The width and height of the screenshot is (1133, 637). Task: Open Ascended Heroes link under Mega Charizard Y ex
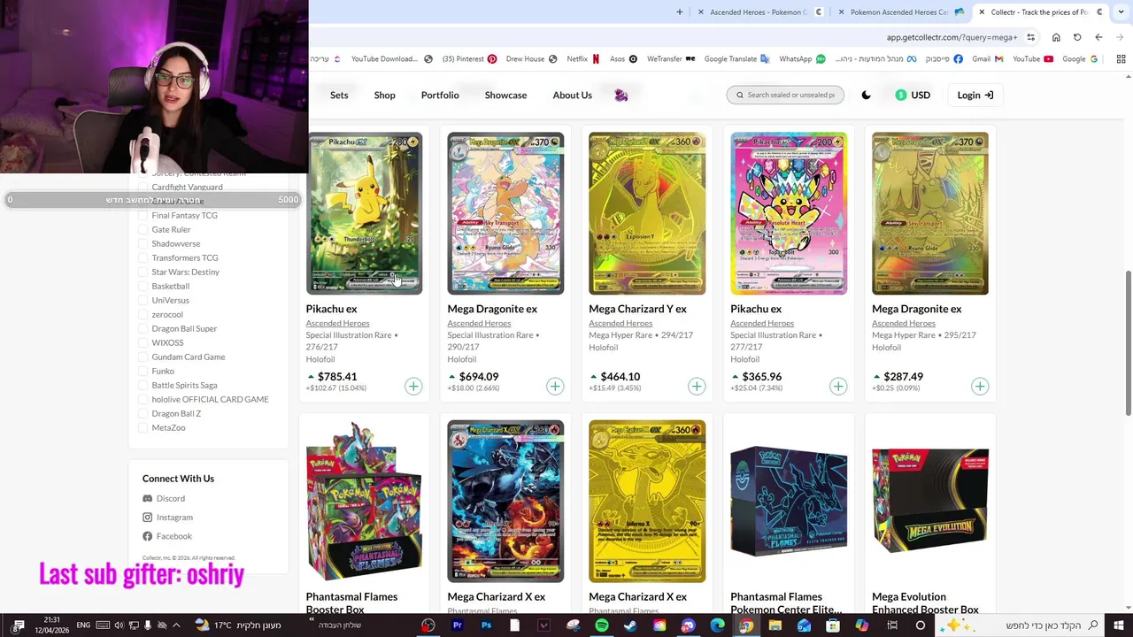[x=620, y=323]
